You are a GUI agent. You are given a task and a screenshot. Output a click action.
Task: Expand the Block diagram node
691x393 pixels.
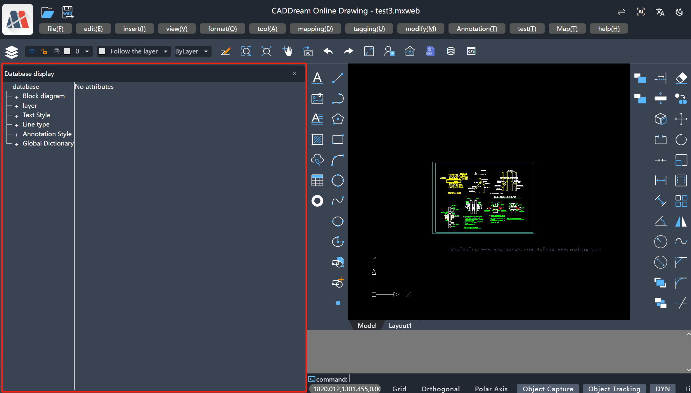tap(17, 96)
